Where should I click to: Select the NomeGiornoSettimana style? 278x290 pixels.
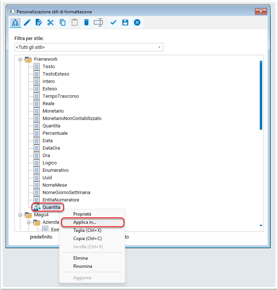coord(66,193)
